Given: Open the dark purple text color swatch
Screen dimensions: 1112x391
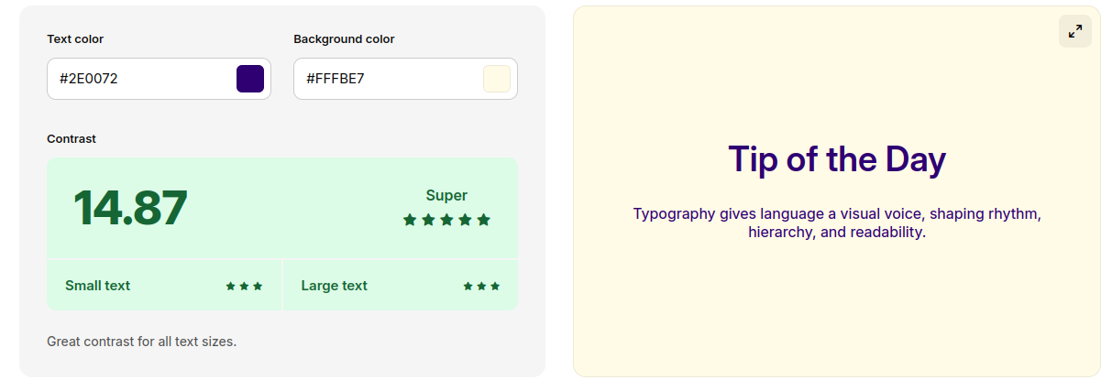Looking at the screenshot, I should (250, 79).
